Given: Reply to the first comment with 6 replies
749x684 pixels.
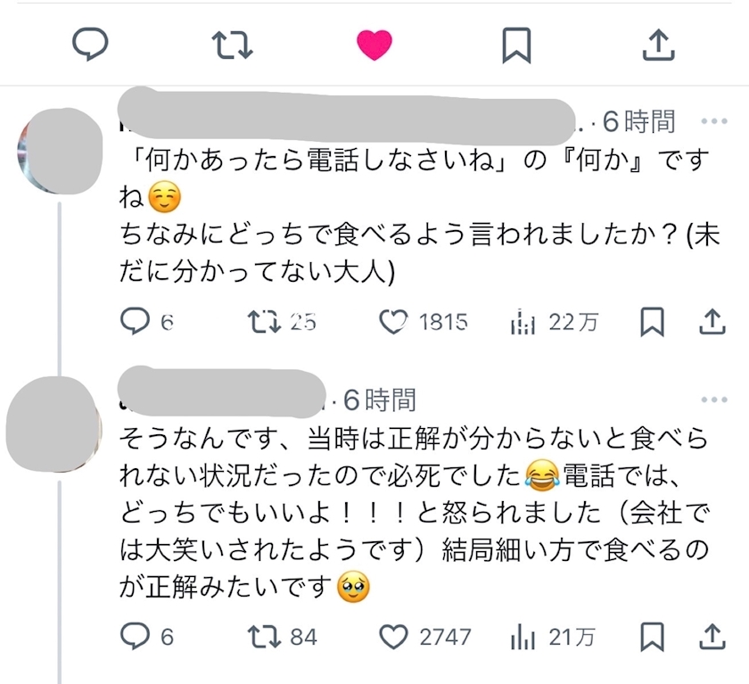Looking at the screenshot, I should click(x=134, y=322).
